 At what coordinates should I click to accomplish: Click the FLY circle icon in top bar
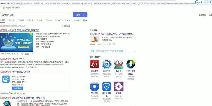(197, 2)
